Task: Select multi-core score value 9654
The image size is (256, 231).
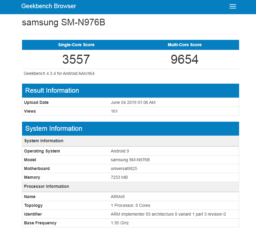Action: pos(185,59)
